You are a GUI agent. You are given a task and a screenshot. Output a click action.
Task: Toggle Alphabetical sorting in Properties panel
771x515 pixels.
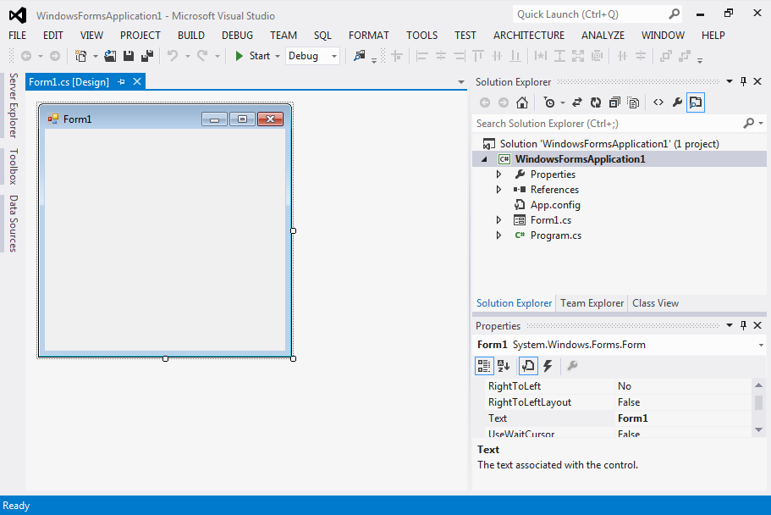coord(504,366)
